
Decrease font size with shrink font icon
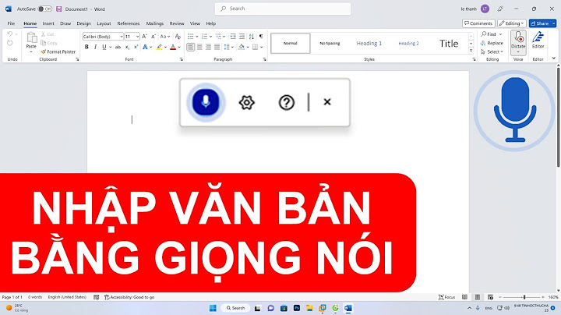pyautogui.click(x=153, y=37)
